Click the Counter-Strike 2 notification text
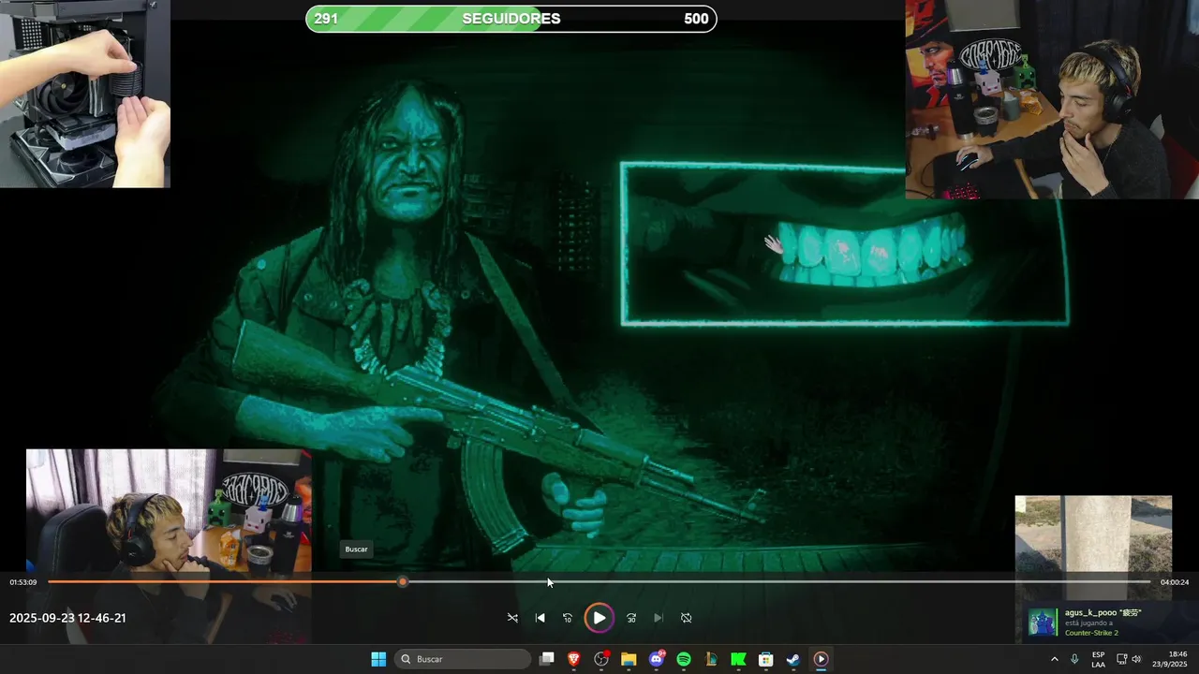The image size is (1199, 674). pyautogui.click(x=1091, y=633)
